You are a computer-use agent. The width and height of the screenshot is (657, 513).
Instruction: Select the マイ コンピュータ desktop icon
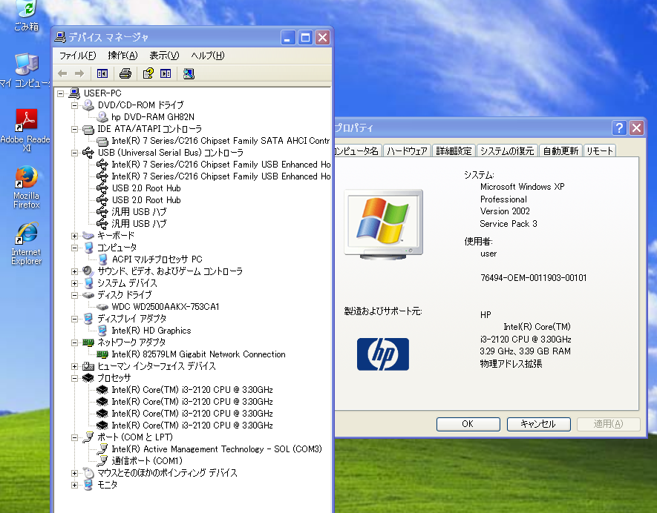[25, 70]
